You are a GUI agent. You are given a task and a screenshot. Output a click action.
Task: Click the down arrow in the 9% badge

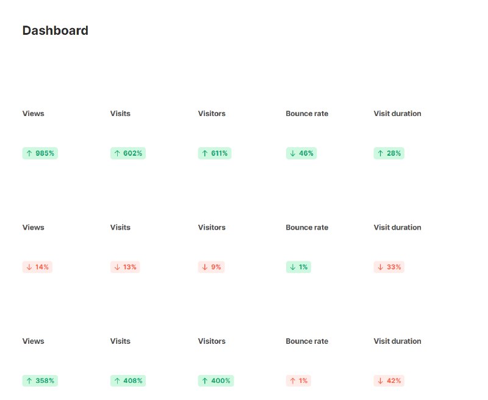[x=205, y=267]
